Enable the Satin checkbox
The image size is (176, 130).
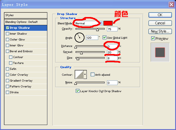point(7,69)
